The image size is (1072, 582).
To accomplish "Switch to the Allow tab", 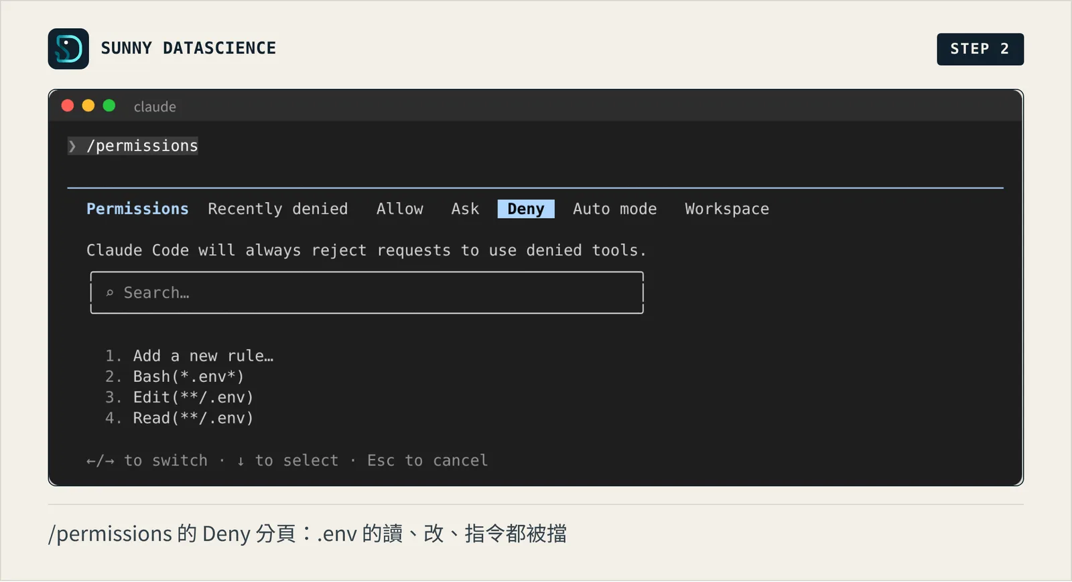I will click(399, 209).
